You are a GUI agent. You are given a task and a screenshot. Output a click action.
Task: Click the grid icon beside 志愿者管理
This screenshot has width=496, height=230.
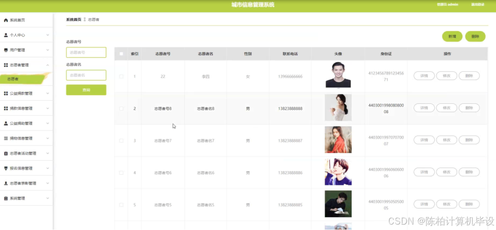click(6, 65)
